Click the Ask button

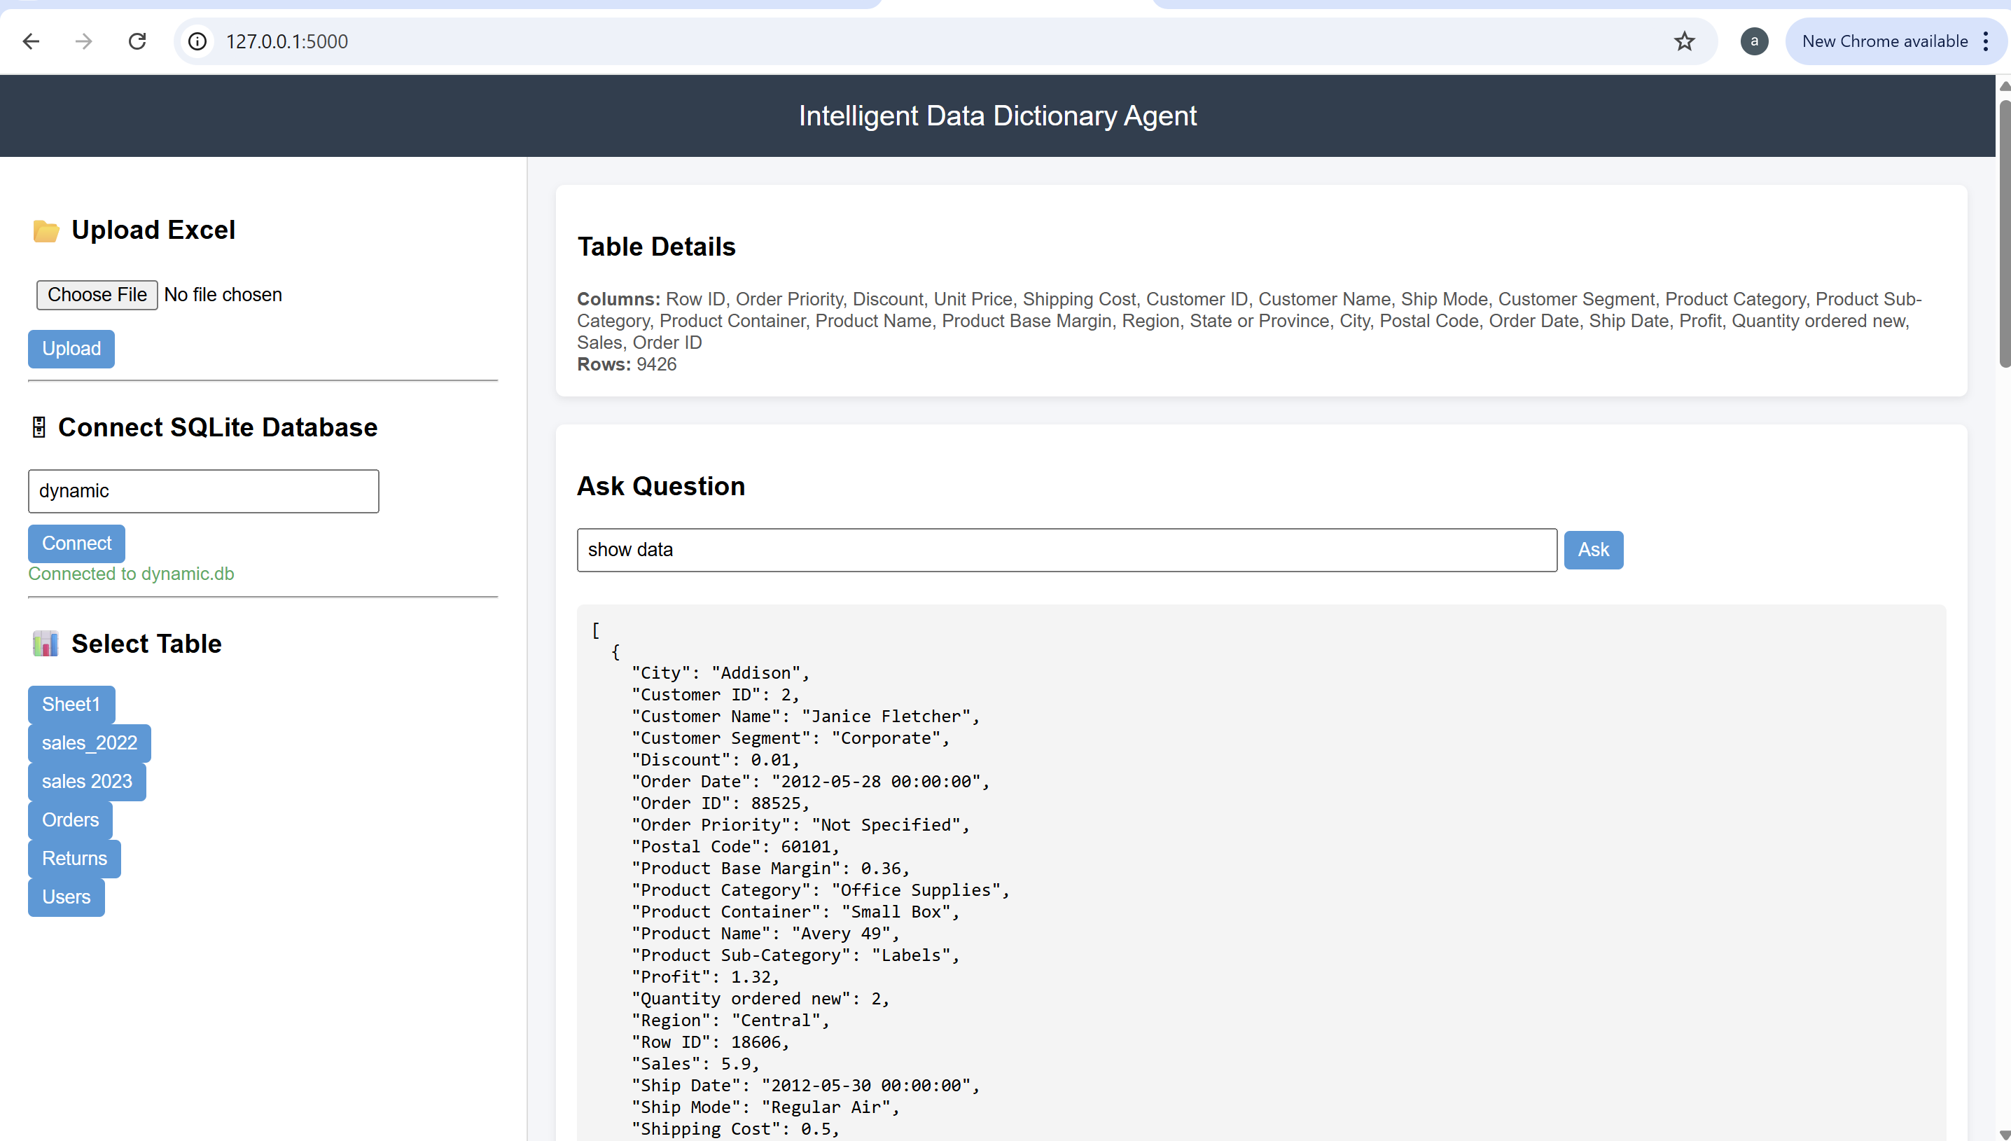coord(1594,550)
